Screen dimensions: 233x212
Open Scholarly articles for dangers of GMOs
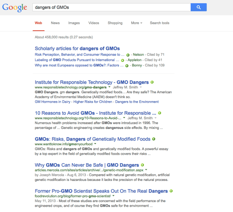(77, 48)
